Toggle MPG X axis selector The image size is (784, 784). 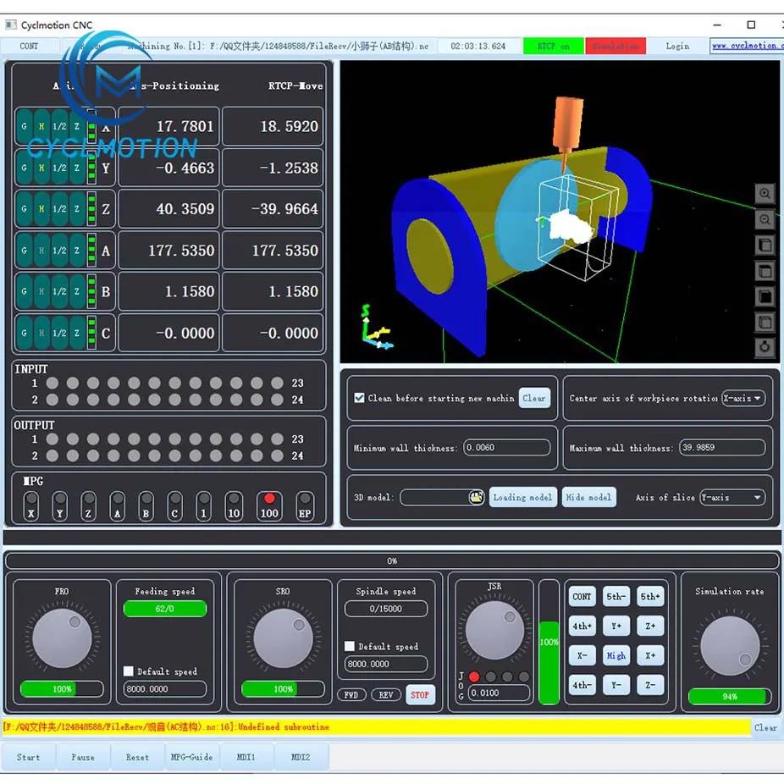[x=31, y=506]
